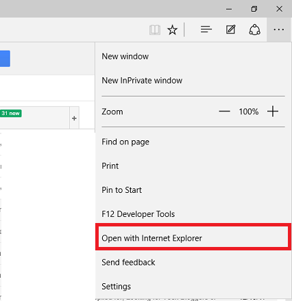292x301 pixels.
Task: Make a Web Note pencil icon
Action: [231, 29]
